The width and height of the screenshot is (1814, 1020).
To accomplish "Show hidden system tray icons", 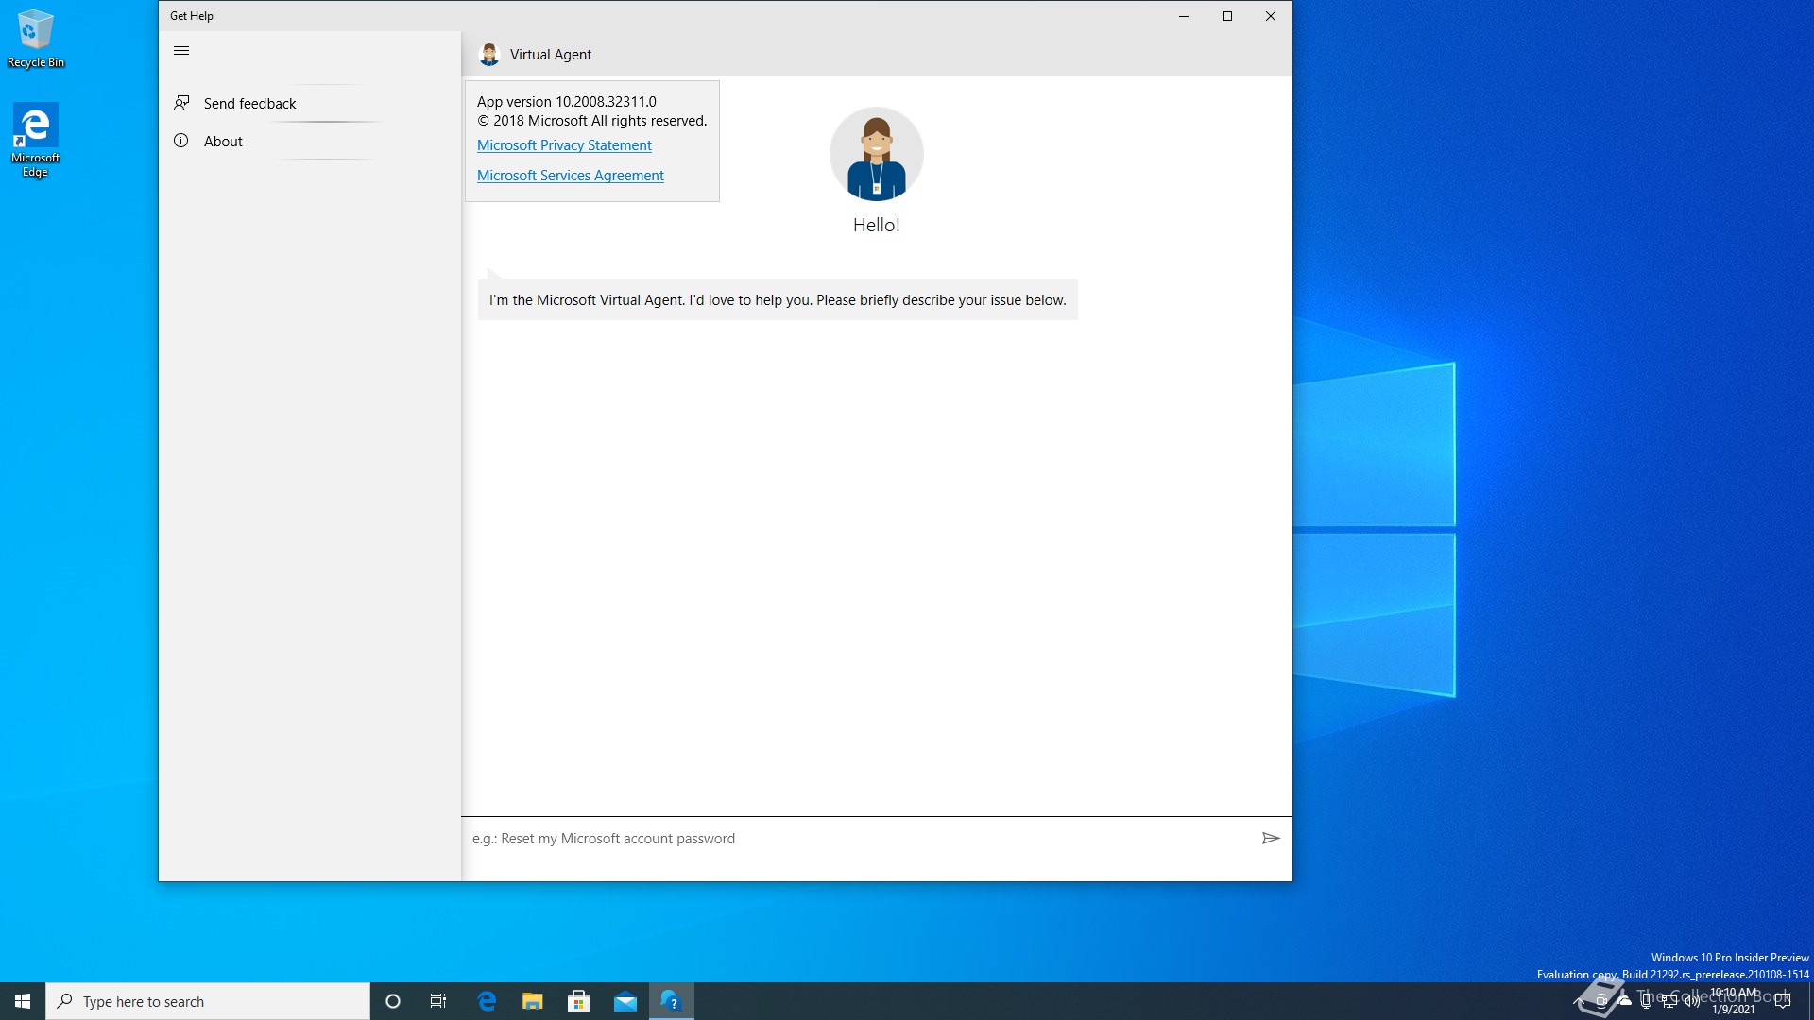I will pyautogui.click(x=1579, y=1001).
